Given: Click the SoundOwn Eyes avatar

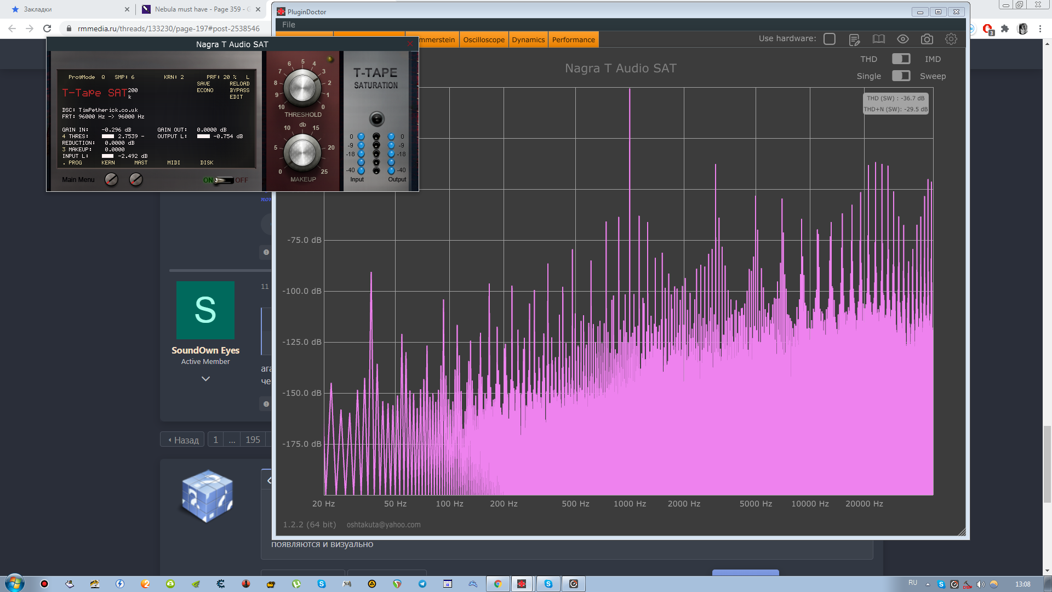Looking at the screenshot, I should pos(205,310).
